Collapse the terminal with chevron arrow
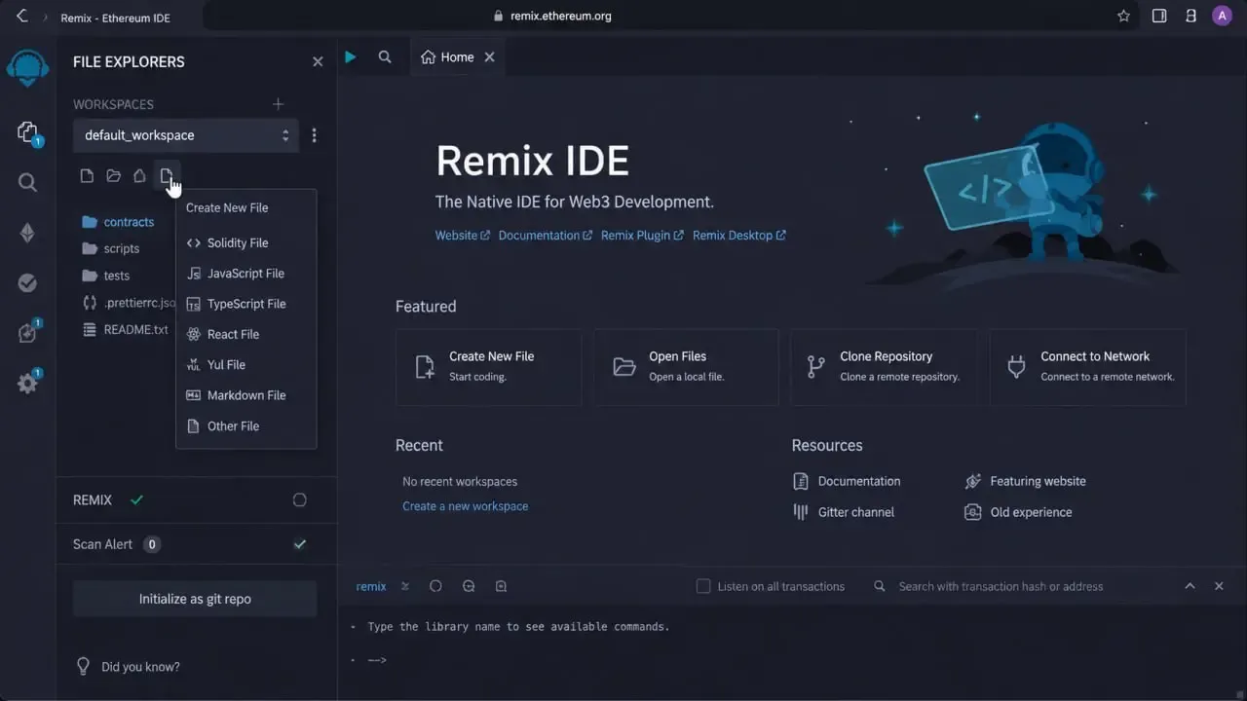Viewport: 1247px width, 701px height. click(x=1190, y=586)
